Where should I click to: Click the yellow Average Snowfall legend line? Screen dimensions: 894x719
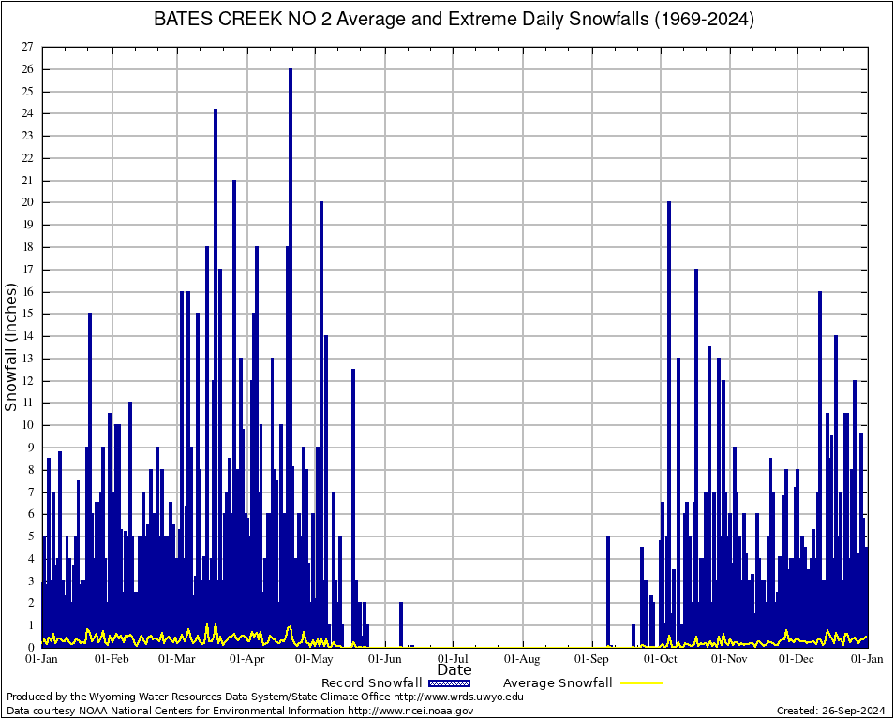(640, 683)
